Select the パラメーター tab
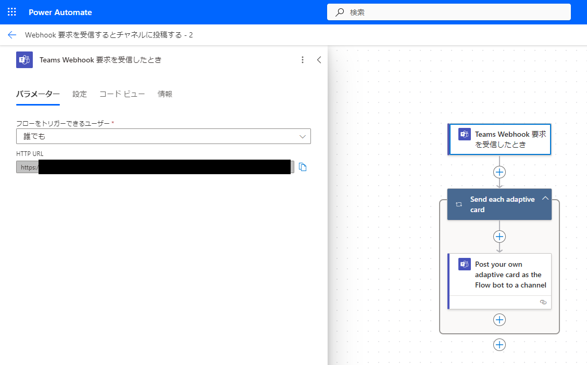The height and width of the screenshot is (365, 587). pos(38,94)
